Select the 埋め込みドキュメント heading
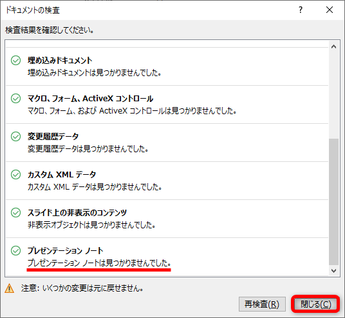Image resolution: width=345 pixels, height=318 pixels. tap(60, 61)
